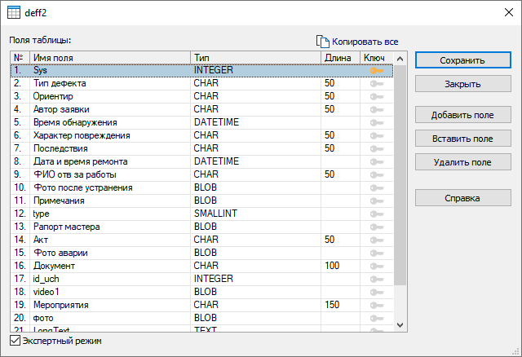Toggle key icon in ФИО отв за работы row
This screenshot has width=522, height=357.
pos(377,175)
